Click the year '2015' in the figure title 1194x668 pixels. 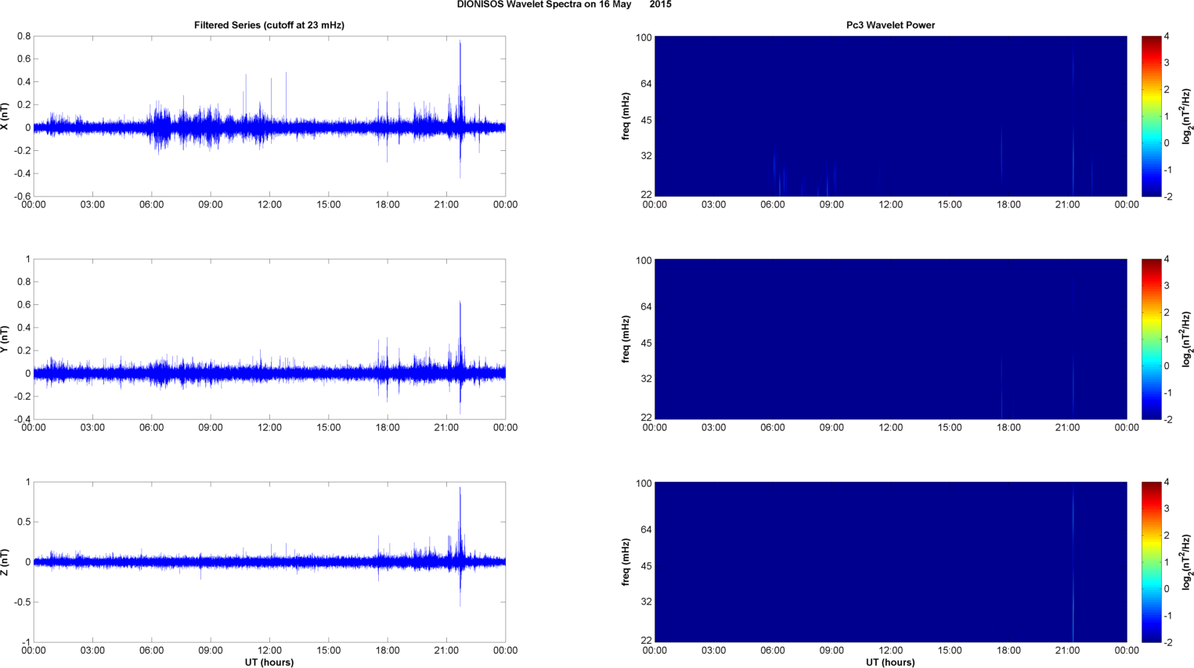click(x=660, y=5)
